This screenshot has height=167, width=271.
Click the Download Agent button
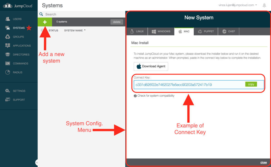(151, 66)
